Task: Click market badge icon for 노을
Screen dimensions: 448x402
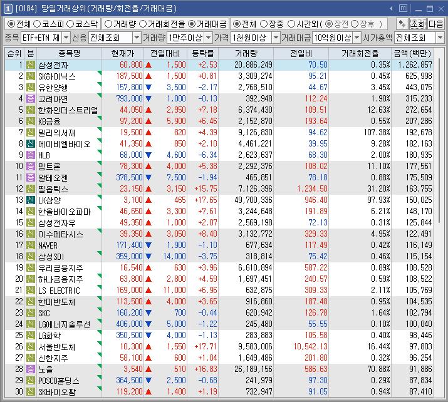Action: (x=31, y=369)
